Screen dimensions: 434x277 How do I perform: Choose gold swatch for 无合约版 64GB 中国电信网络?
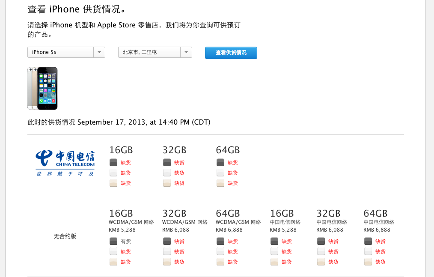[x=368, y=262]
